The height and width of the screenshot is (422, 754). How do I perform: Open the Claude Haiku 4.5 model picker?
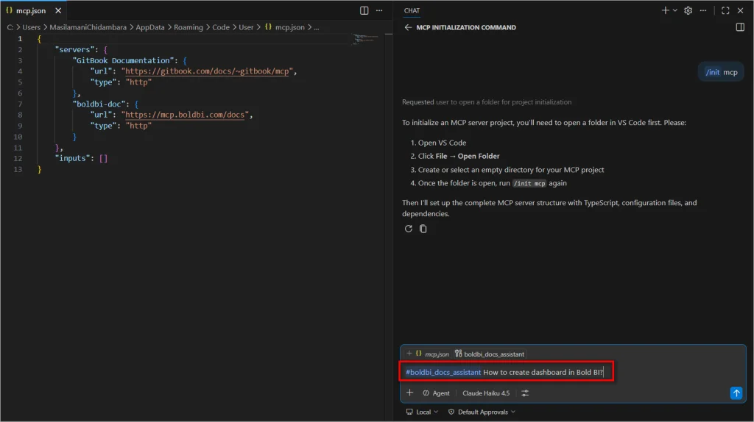(486, 393)
